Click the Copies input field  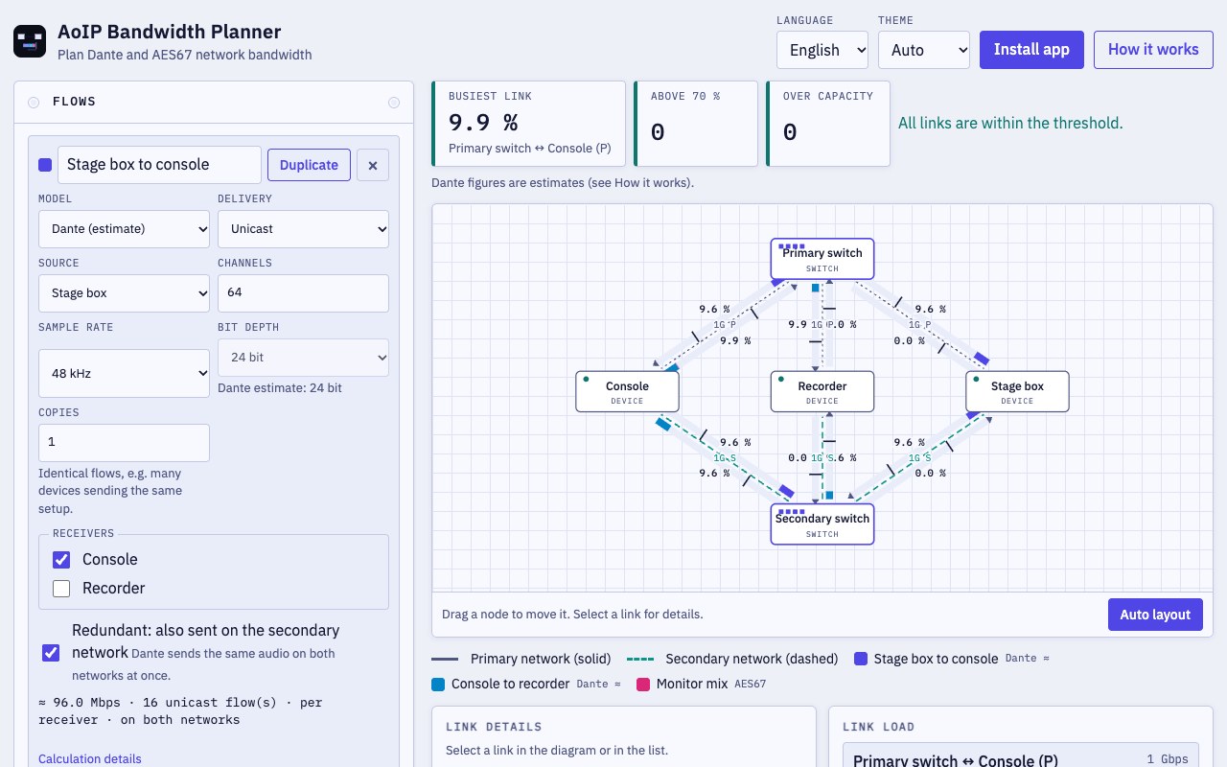(x=125, y=443)
